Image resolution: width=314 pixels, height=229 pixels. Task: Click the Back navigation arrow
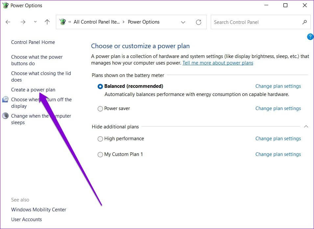point(8,22)
